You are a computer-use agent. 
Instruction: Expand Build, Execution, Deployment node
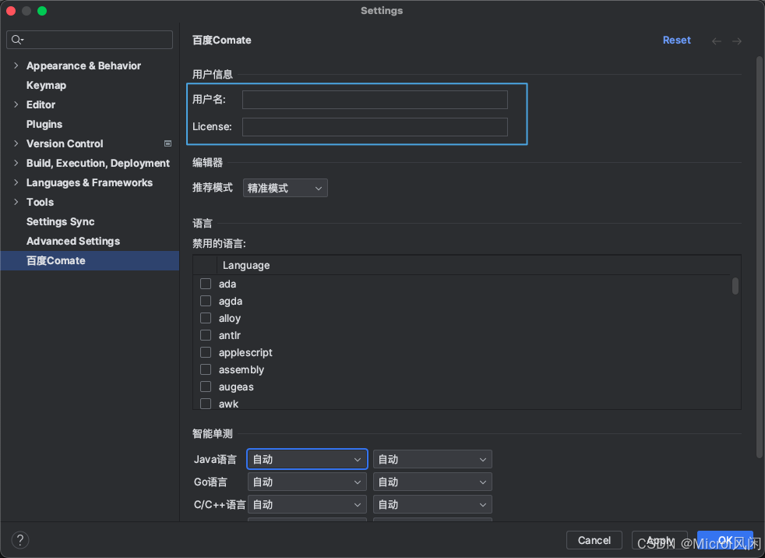coord(16,163)
